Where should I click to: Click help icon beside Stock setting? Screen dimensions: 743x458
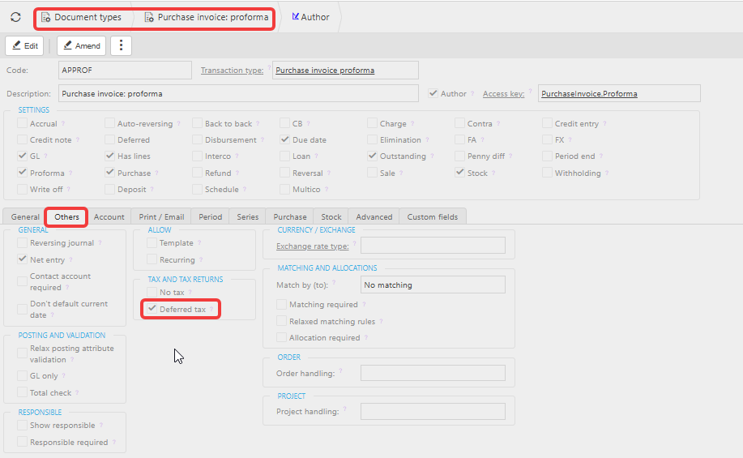493,173
